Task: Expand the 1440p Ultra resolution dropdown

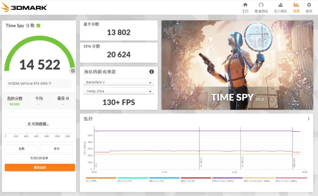Action: coord(119,91)
